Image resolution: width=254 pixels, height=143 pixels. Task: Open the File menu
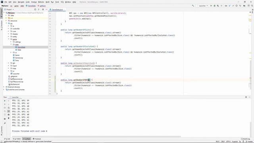coord(6,2)
